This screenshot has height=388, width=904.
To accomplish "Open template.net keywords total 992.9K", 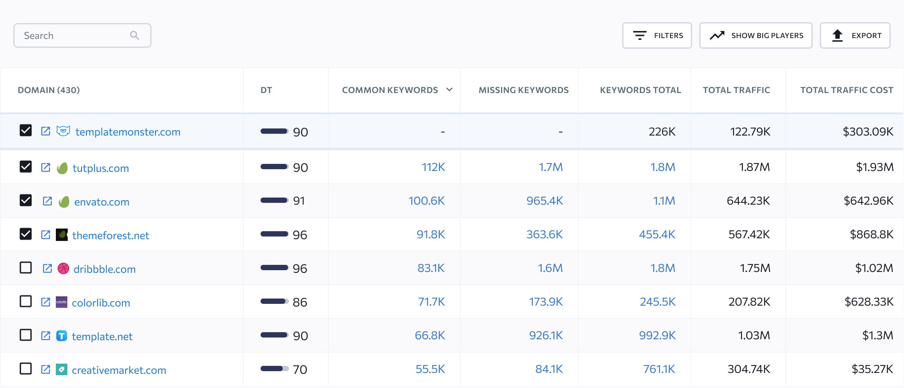I will click(x=657, y=335).
